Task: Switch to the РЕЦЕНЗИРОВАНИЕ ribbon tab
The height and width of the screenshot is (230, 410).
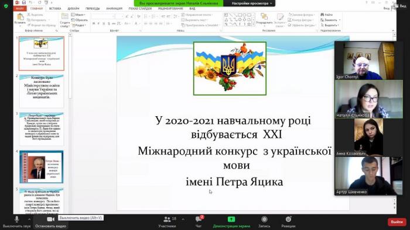Action: 170,9
